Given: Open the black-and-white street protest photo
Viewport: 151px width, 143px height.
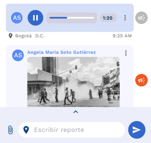Looking at the screenshot, I should tap(74, 82).
